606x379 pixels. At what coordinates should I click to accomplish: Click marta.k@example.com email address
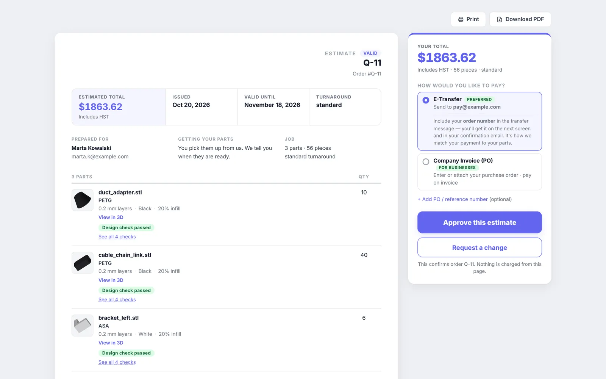click(x=100, y=157)
